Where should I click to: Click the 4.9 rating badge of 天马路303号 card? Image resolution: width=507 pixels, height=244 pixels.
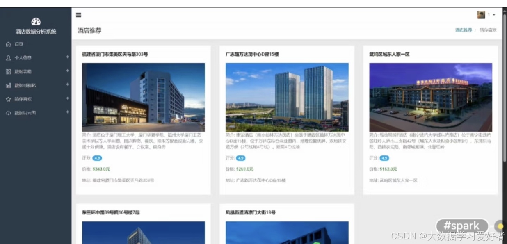tap(97, 158)
